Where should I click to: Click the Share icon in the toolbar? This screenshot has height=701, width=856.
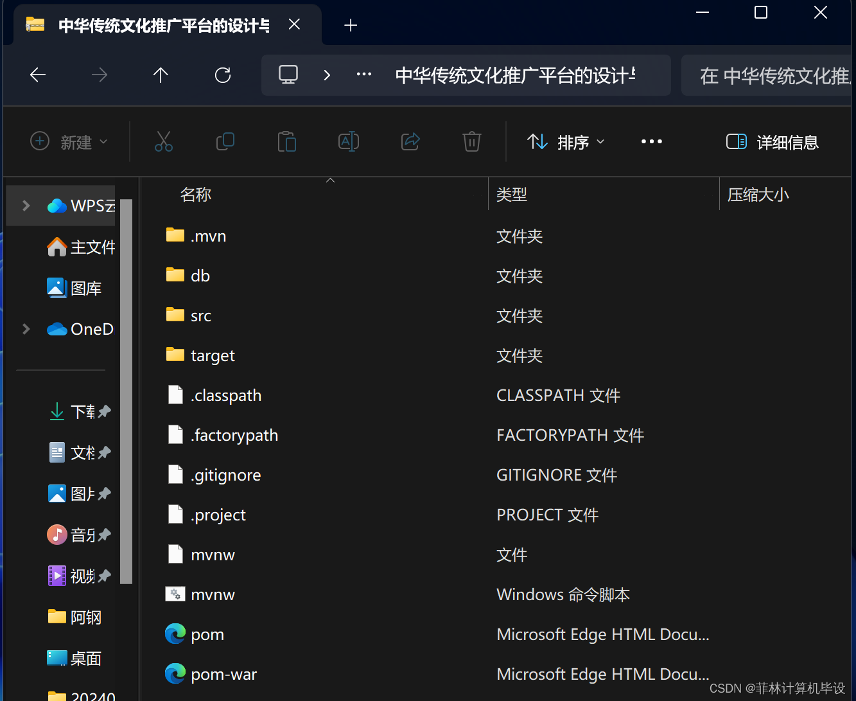410,141
